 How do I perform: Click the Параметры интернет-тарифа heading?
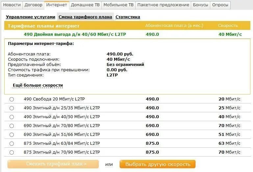tap(41, 44)
